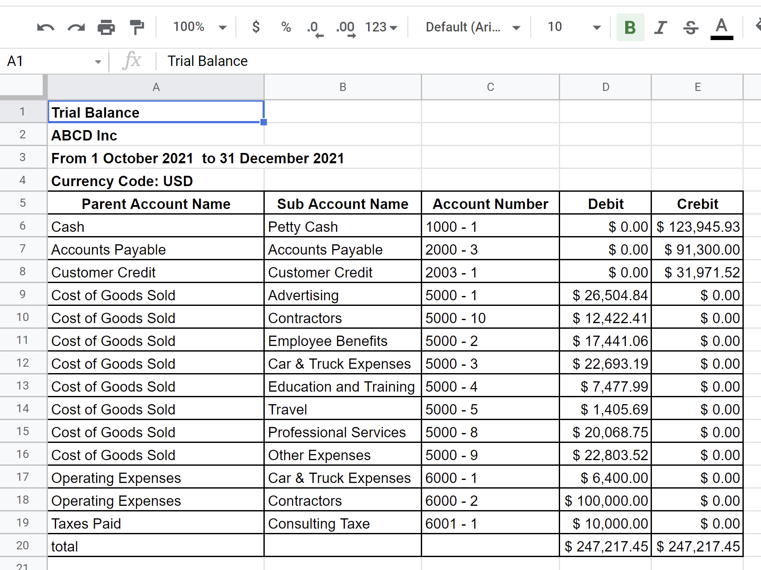Click the $ 22,693.19 debit cell

(x=605, y=364)
